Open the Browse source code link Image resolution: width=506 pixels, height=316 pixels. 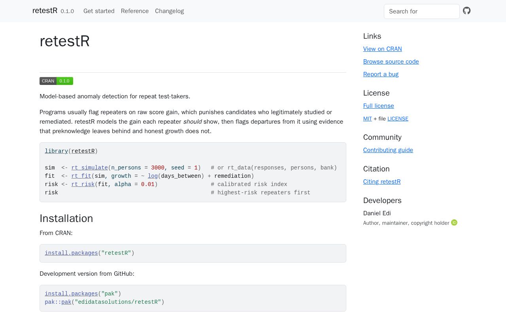coord(391,62)
